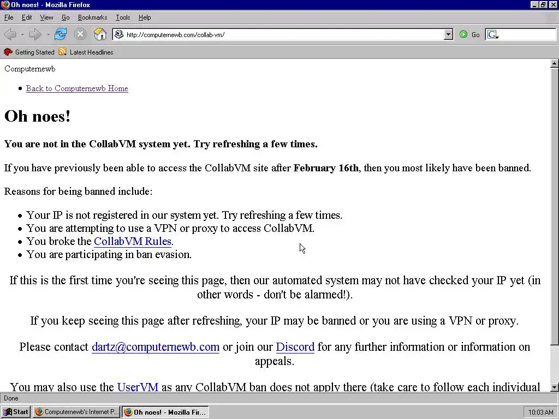This screenshot has height=419, width=559.
Task: Click the Done status bar text
Action: 11,398
